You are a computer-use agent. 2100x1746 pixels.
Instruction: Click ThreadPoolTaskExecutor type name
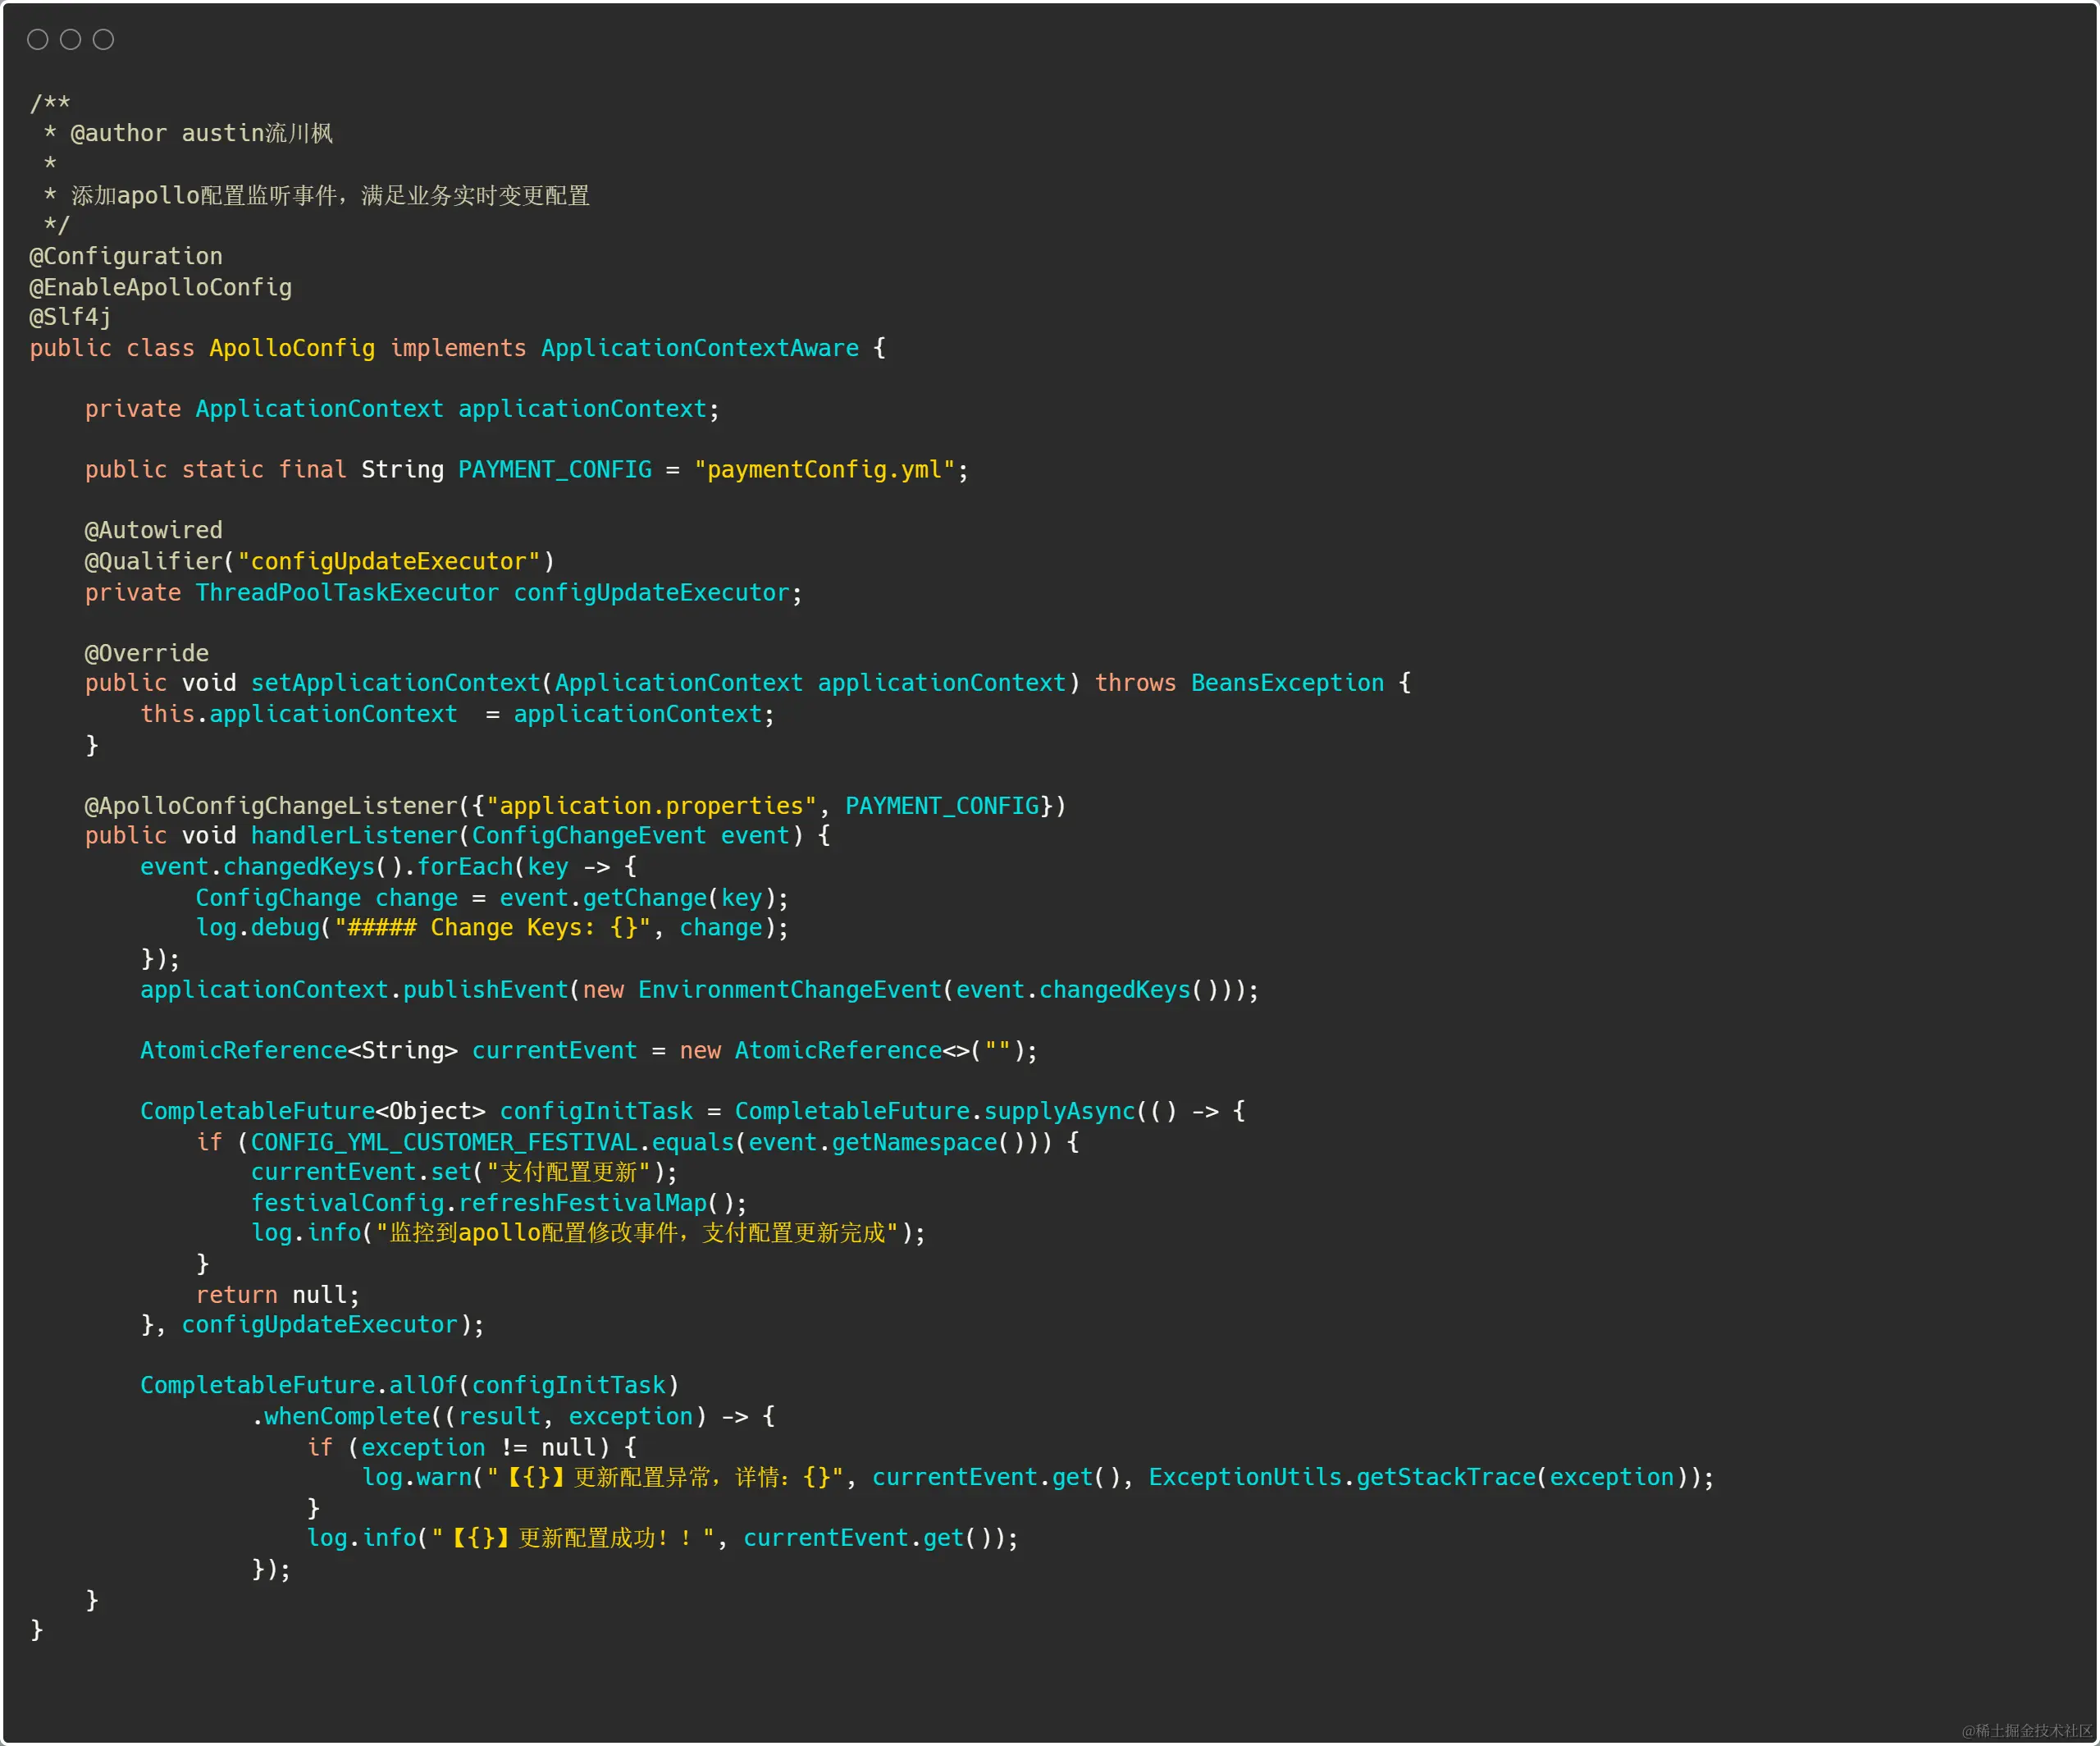point(347,592)
